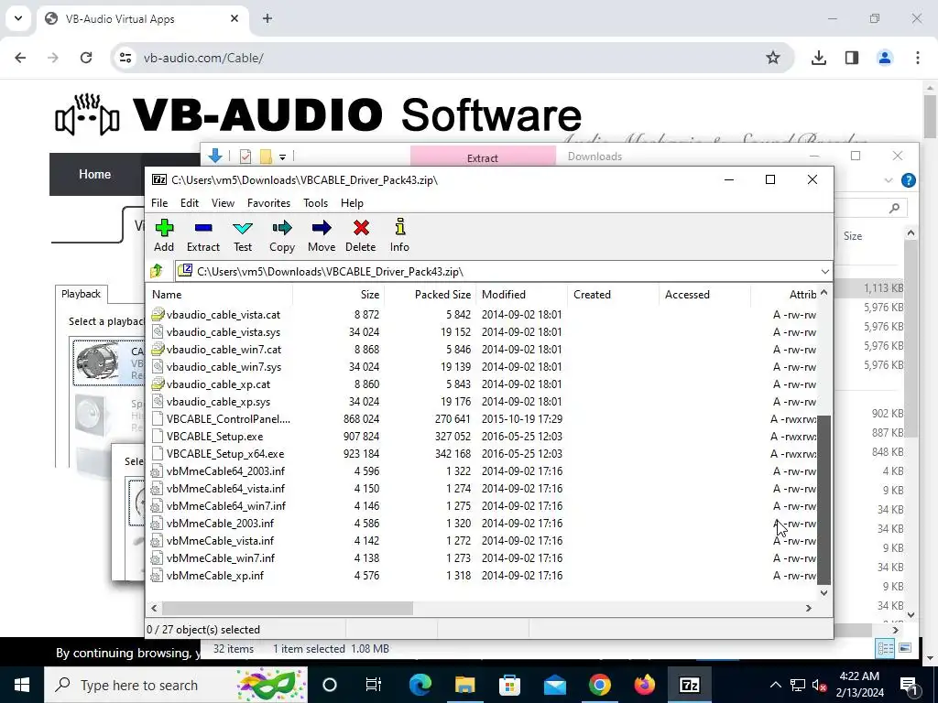This screenshot has width=938, height=703.
Task: Click the Test toolbar icon in 7-Zip
Action: pyautogui.click(x=243, y=235)
